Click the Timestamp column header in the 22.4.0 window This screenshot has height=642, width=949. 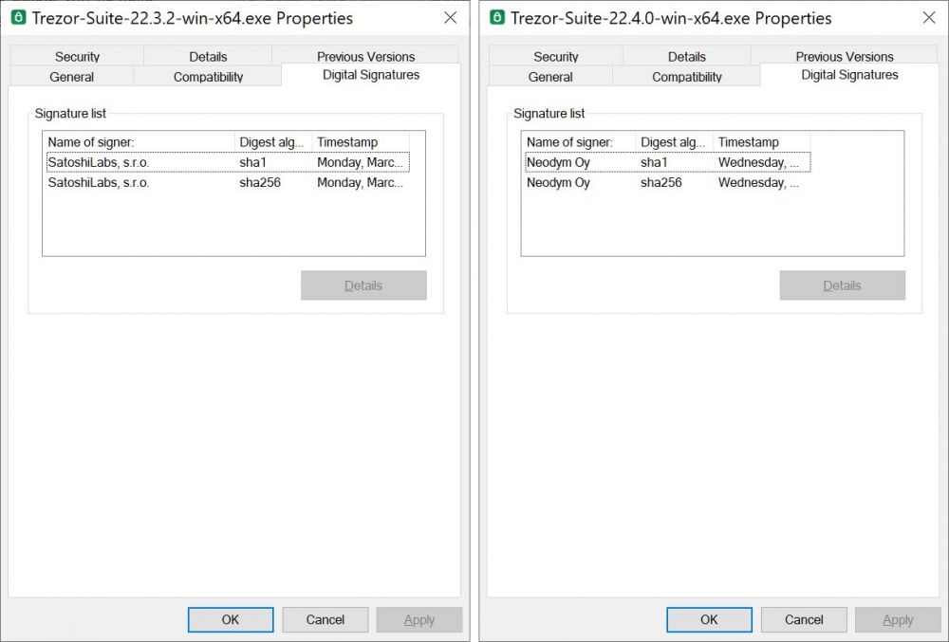coord(761,142)
